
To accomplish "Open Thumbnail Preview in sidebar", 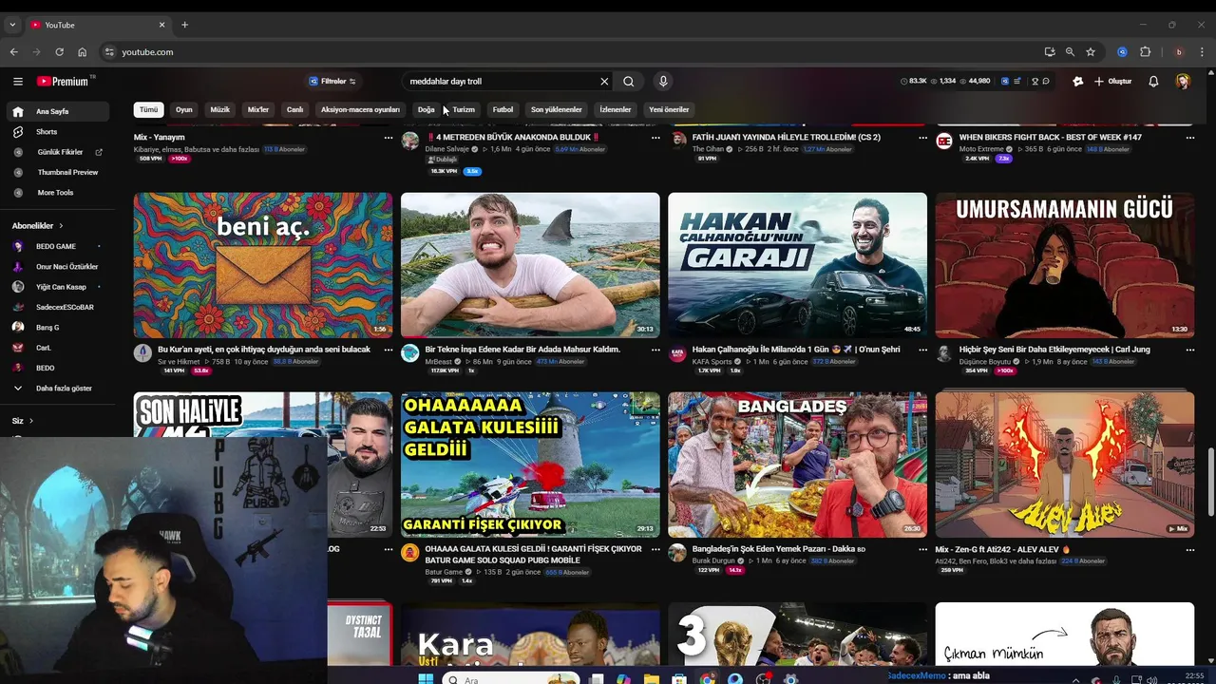I will click(x=59, y=172).
